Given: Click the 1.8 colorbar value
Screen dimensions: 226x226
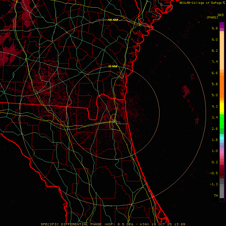Looking at the screenshot, I should click(x=215, y=140).
